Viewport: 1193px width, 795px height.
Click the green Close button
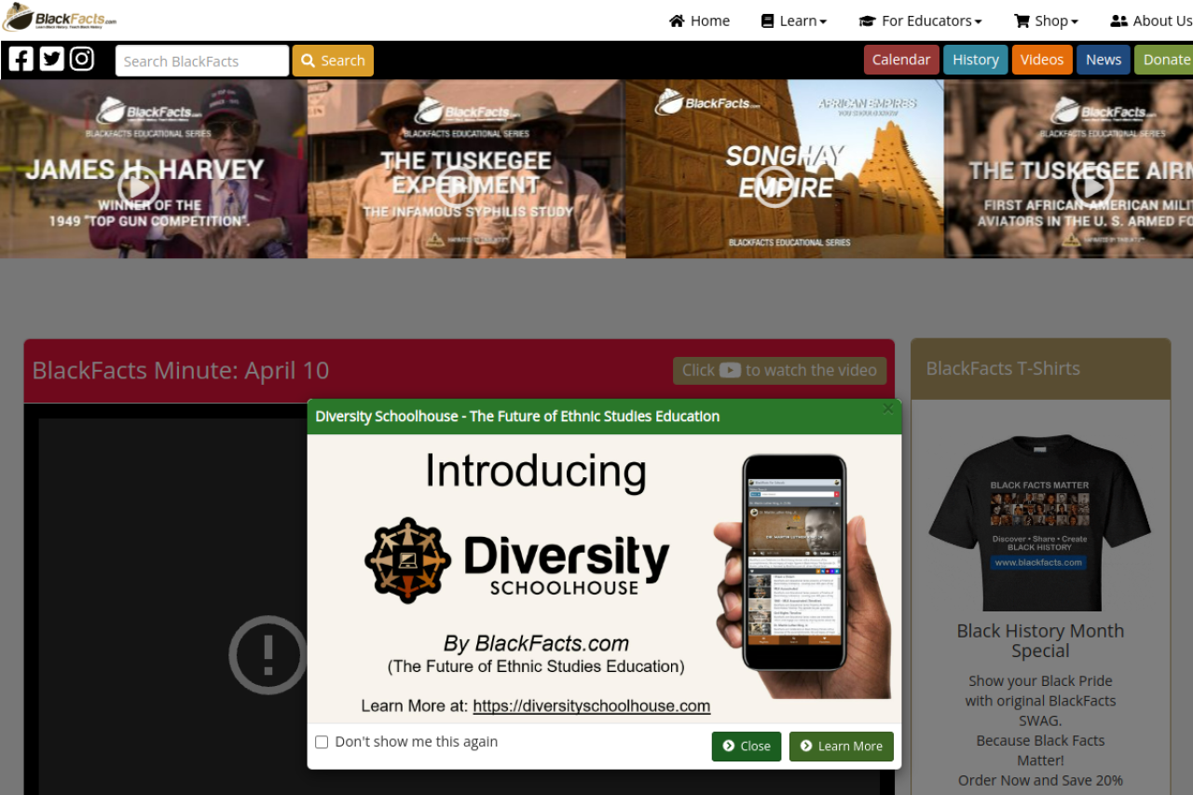tap(747, 747)
